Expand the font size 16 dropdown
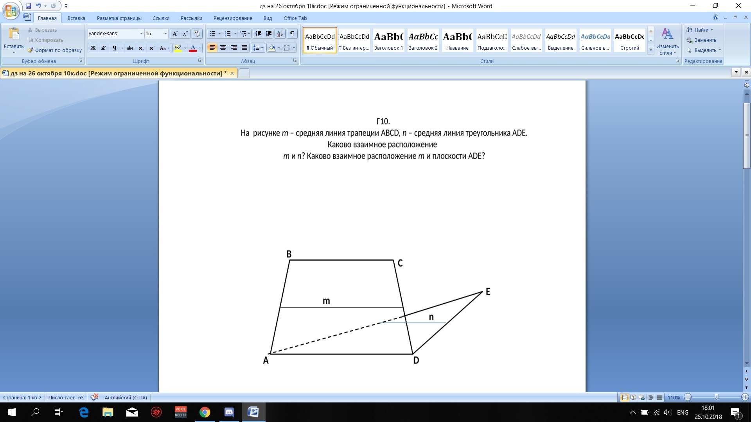This screenshot has width=751, height=422. (x=165, y=34)
